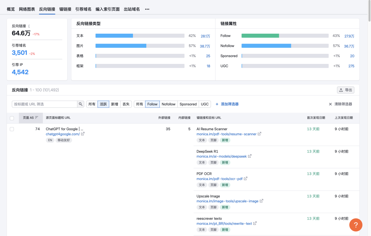Image resolution: width=371 pixels, height=236 pixels.
Task: Open the 添加筛选器 add filter menu
Action: tap(227, 104)
